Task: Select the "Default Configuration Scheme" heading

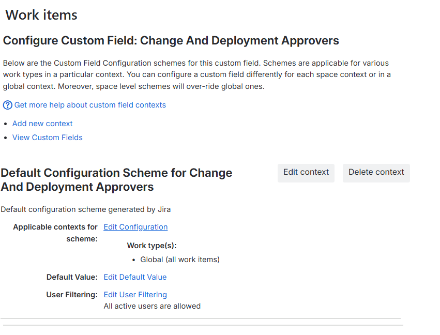Action: click(x=116, y=179)
